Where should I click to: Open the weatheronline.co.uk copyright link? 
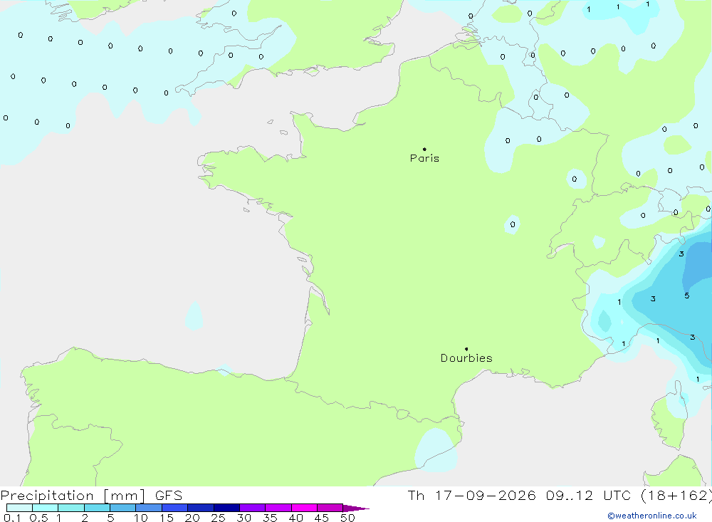(x=652, y=516)
